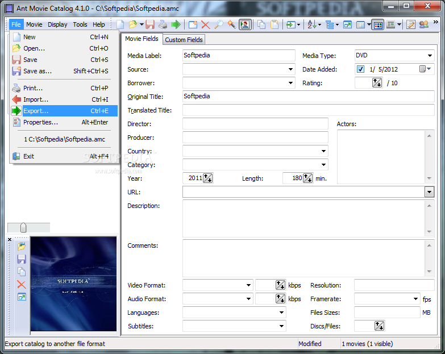Close the picture panel with small X
The width and height of the screenshot is (445, 354).
(10, 239)
